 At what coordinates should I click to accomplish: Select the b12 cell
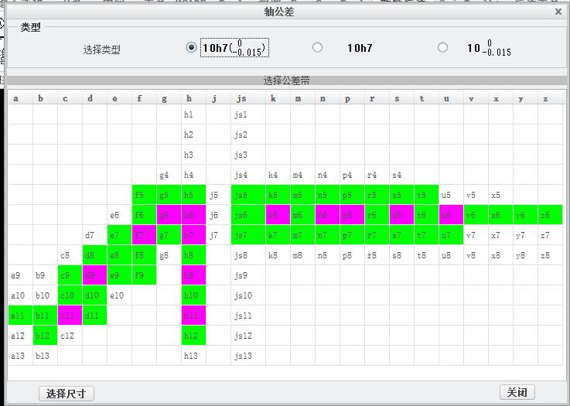[45, 336]
